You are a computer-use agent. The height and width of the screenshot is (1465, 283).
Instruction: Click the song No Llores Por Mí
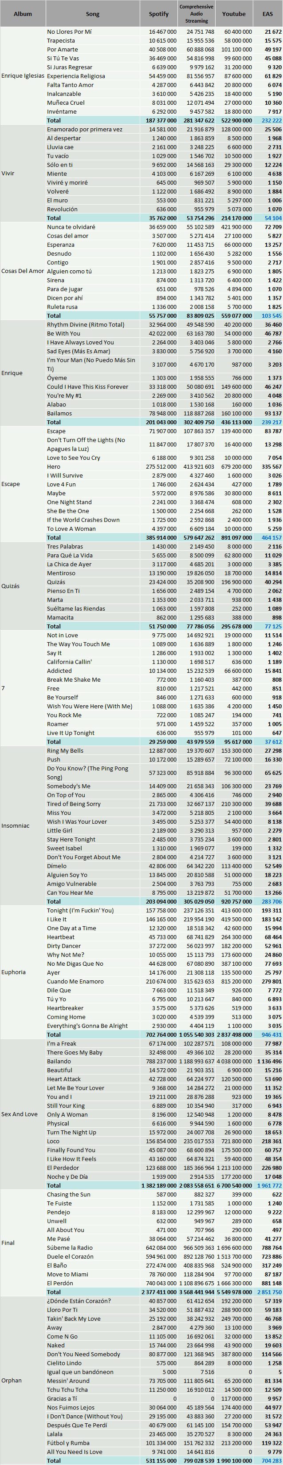pos(69,32)
